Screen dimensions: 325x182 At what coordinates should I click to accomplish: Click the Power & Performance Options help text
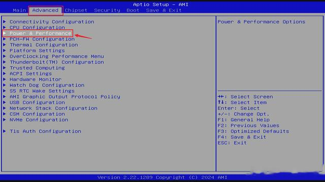click(262, 22)
